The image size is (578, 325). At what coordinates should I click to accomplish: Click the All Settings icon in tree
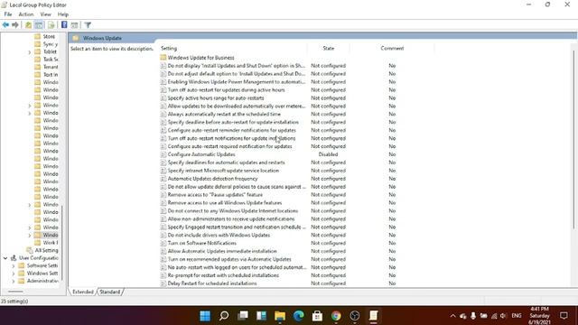[x=30, y=250]
